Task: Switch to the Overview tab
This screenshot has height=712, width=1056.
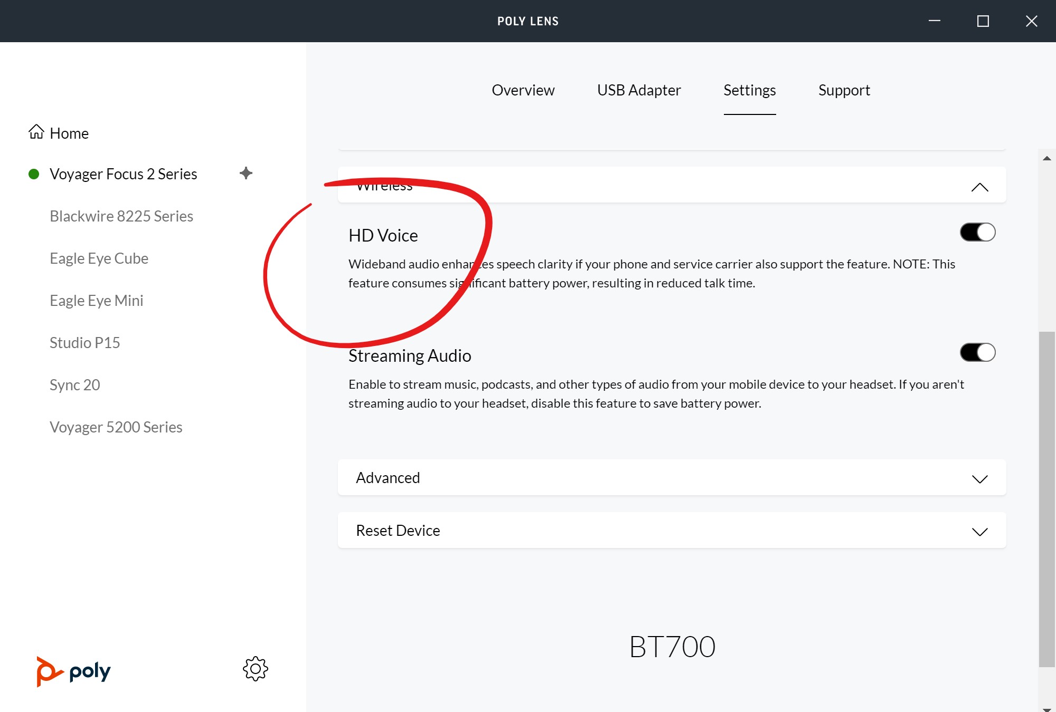Action: [523, 90]
